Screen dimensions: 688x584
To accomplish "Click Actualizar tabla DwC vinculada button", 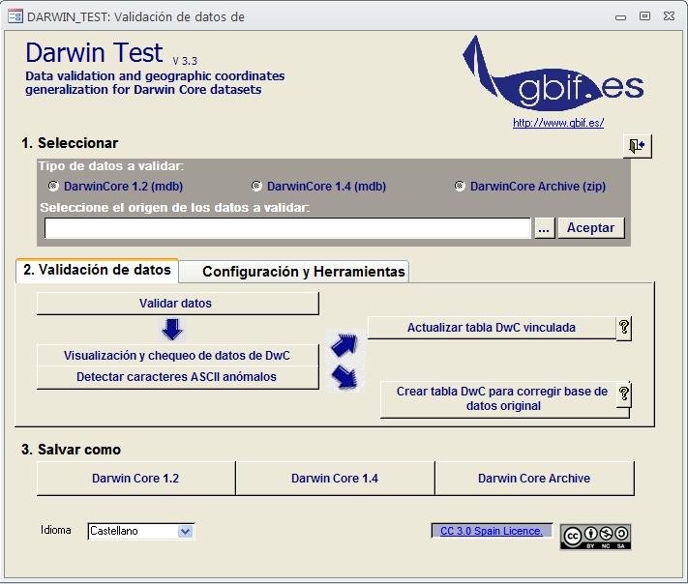I will [x=492, y=328].
